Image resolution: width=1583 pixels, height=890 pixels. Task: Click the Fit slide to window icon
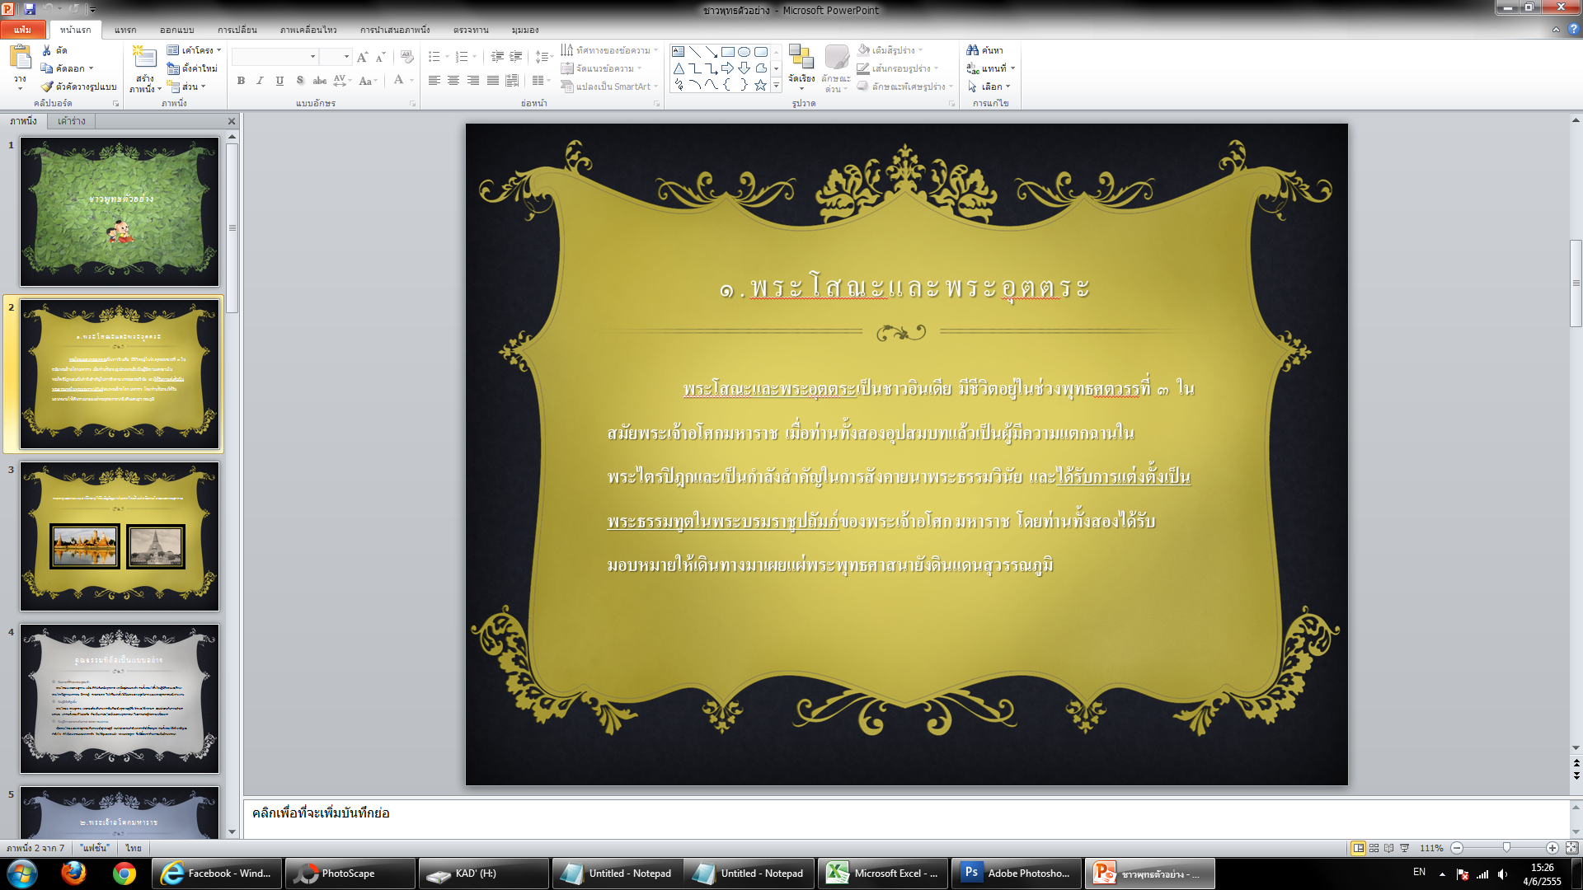[x=1571, y=848]
